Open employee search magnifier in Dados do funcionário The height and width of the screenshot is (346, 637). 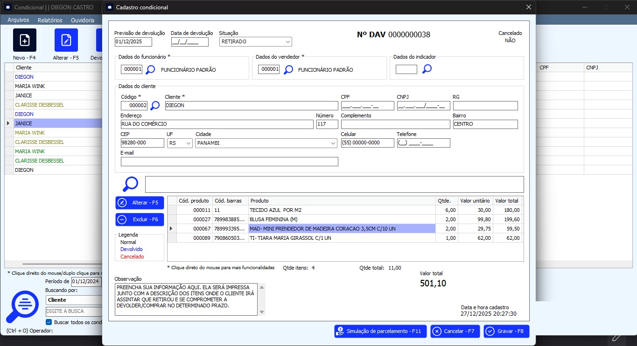[x=150, y=70]
